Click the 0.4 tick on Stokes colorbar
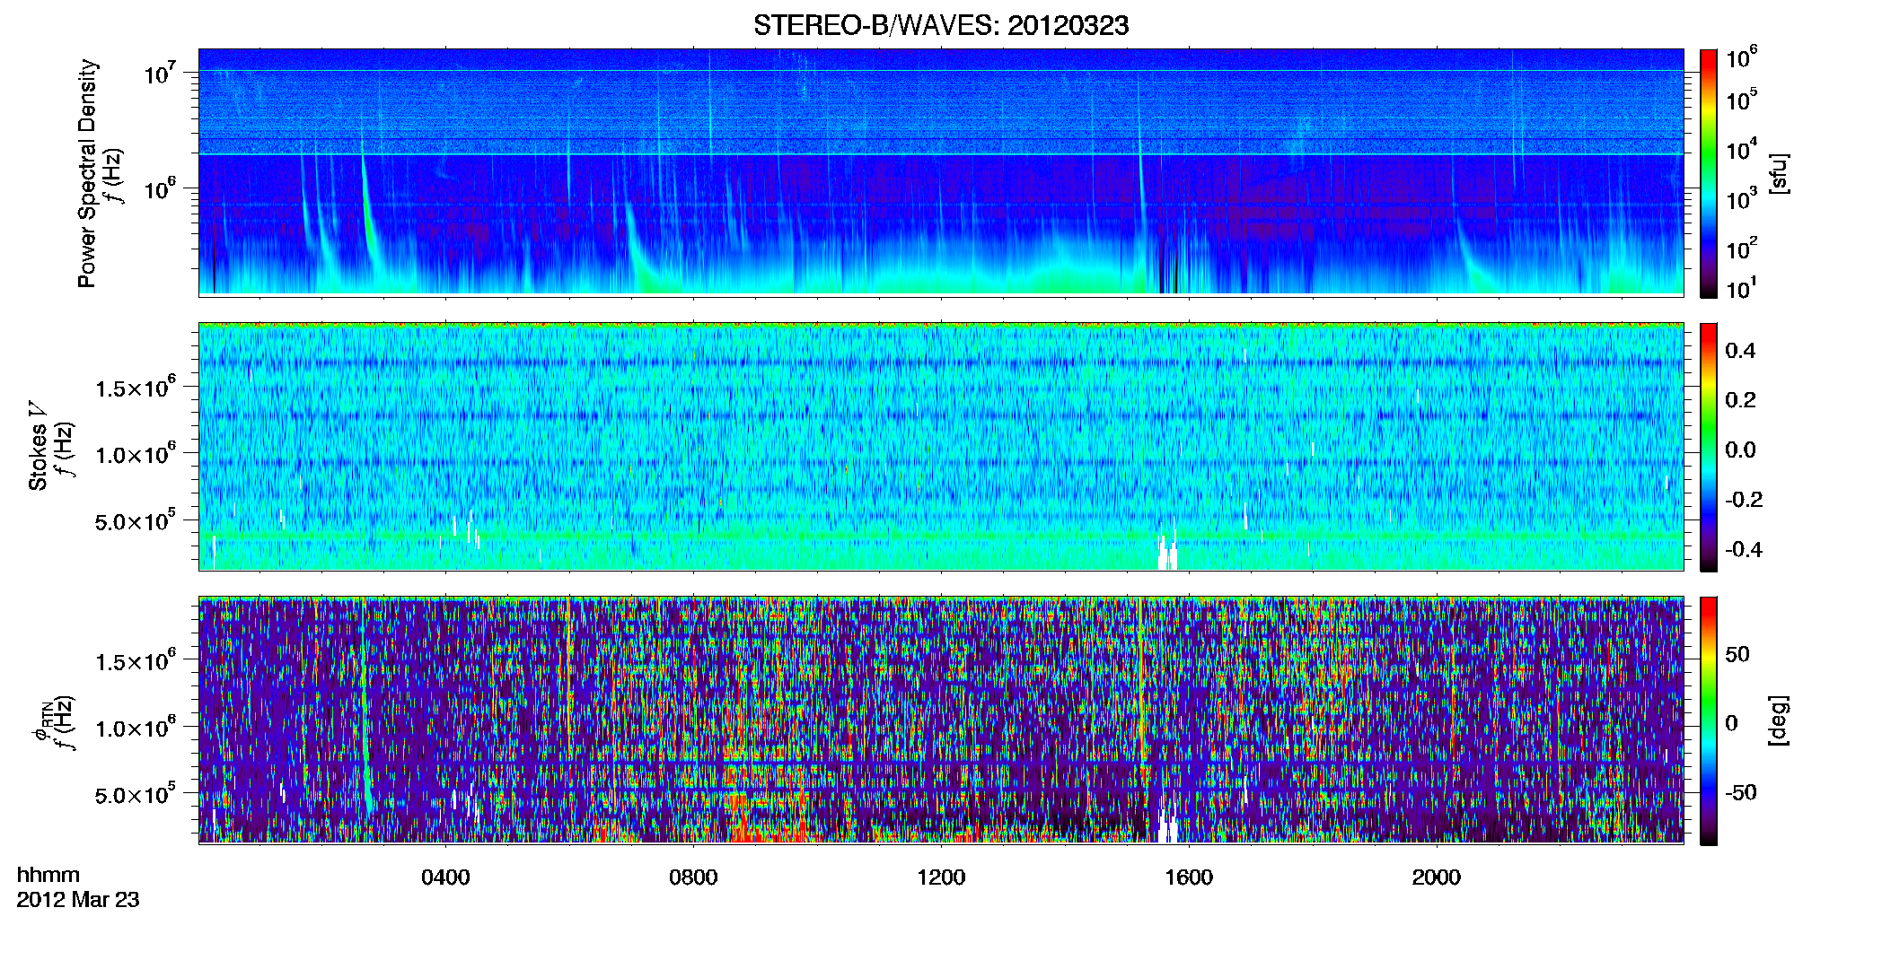Viewport: 1882px width, 969px height. tap(1740, 351)
